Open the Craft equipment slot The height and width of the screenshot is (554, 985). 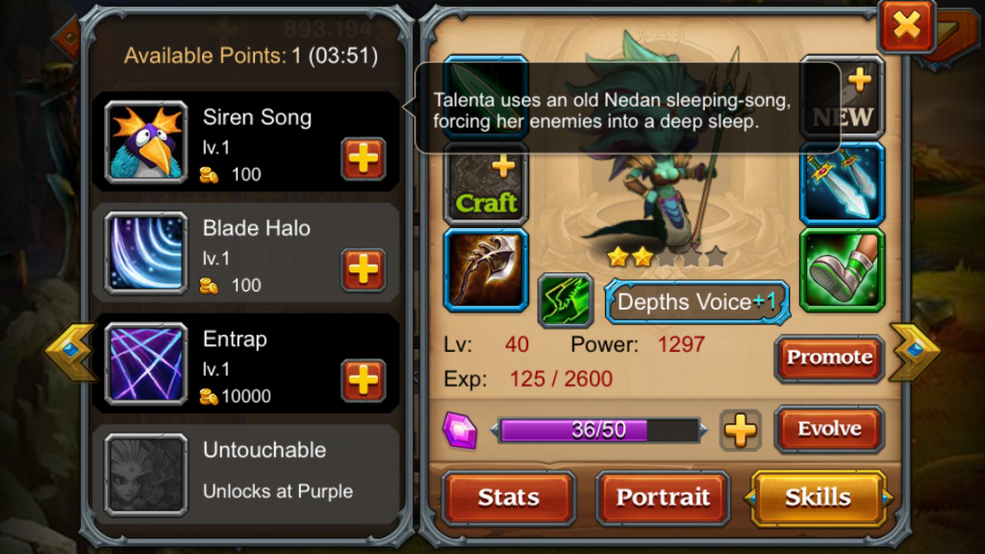486,184
